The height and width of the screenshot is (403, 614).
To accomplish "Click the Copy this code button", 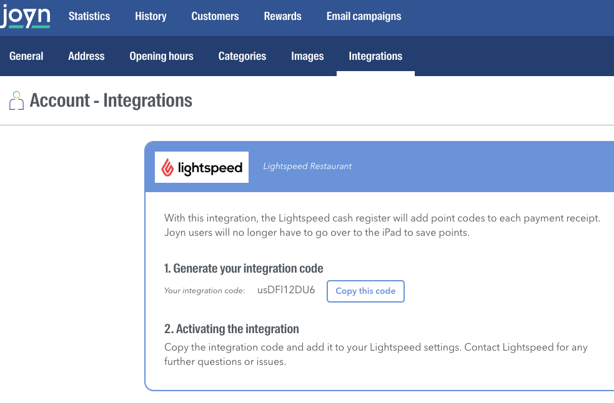I will tap(365, 291).
